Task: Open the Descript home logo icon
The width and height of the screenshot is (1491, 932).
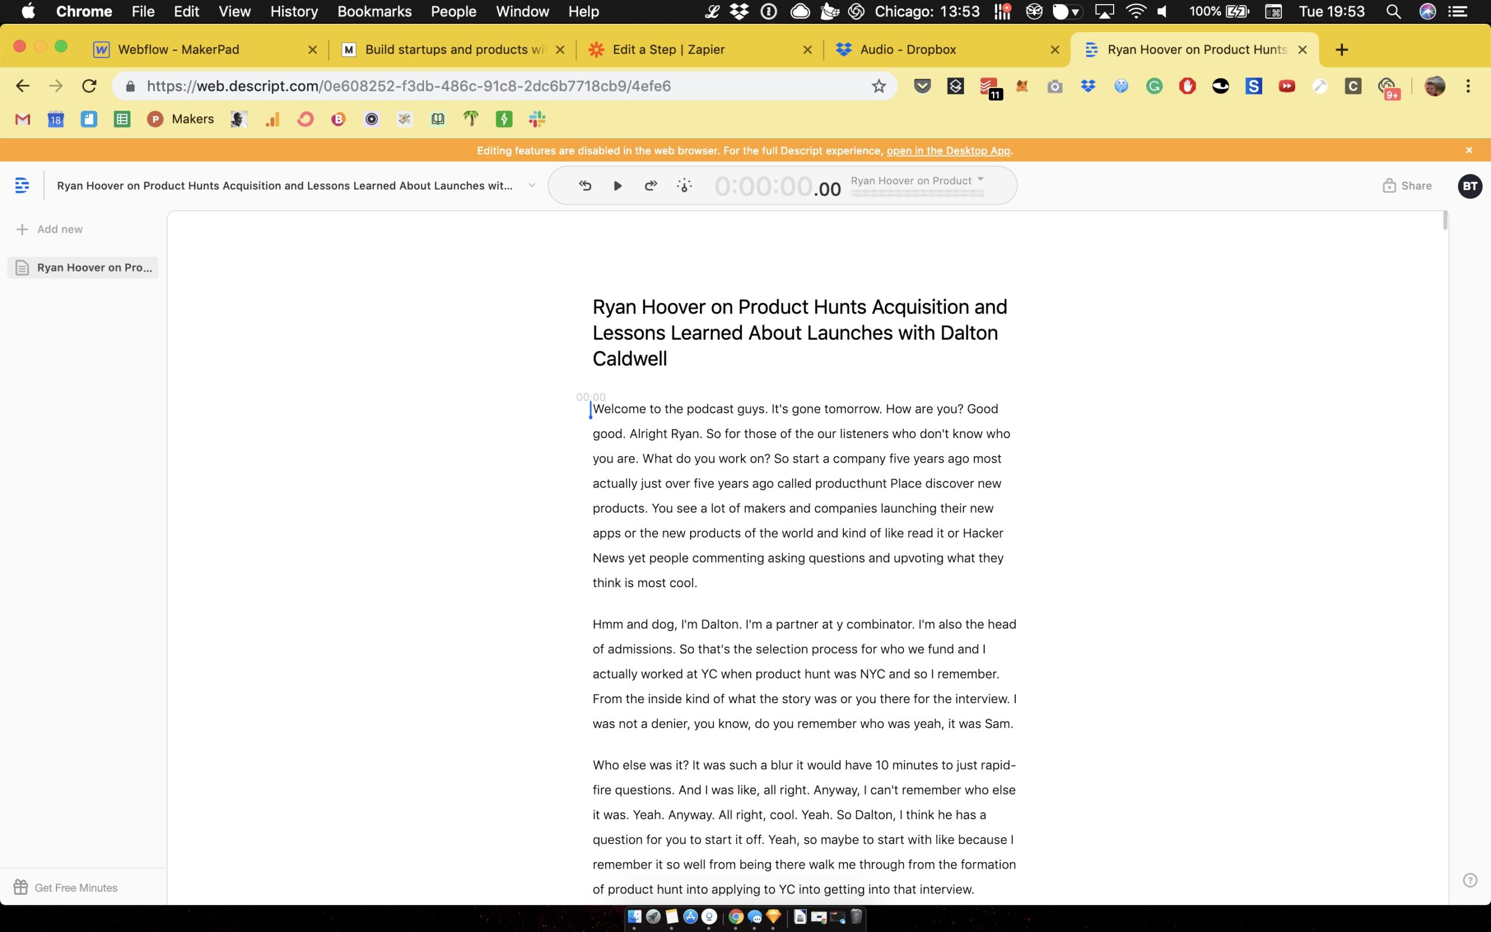Action: click(22, 185)
